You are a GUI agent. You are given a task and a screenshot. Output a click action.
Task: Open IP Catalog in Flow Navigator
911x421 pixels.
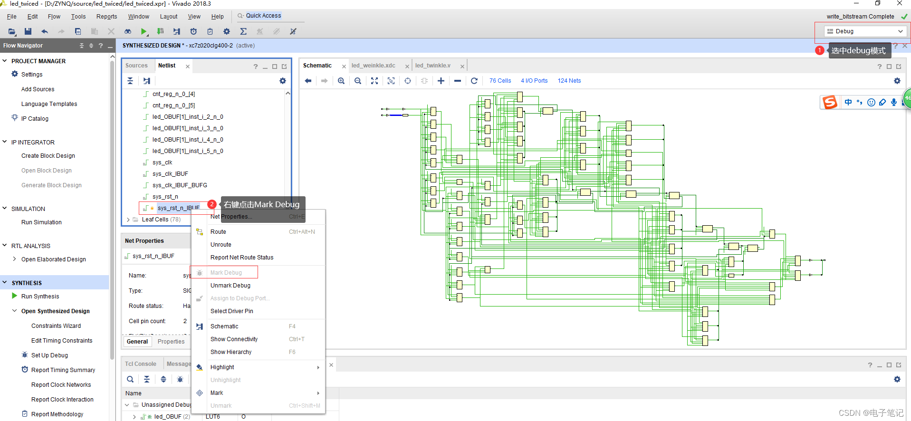pos(35,119)
